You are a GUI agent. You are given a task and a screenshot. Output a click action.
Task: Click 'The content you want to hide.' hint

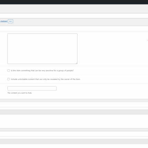(x=20, y=93)
